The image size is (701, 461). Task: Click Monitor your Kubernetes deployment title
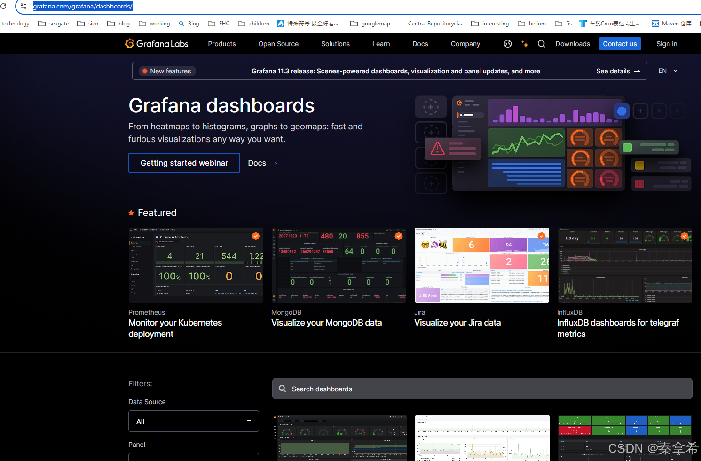pos(175,328)
